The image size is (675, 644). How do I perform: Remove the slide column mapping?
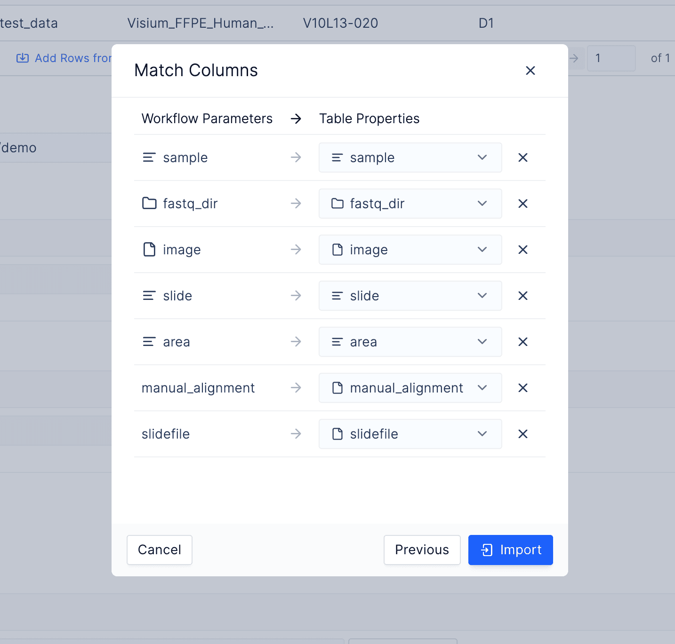tap(523, 296)
